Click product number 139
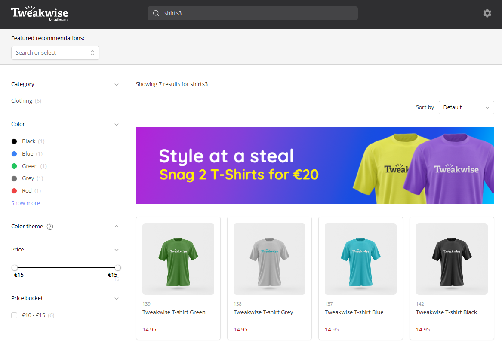Screen dimensions: 502x343 pos(146,304)
